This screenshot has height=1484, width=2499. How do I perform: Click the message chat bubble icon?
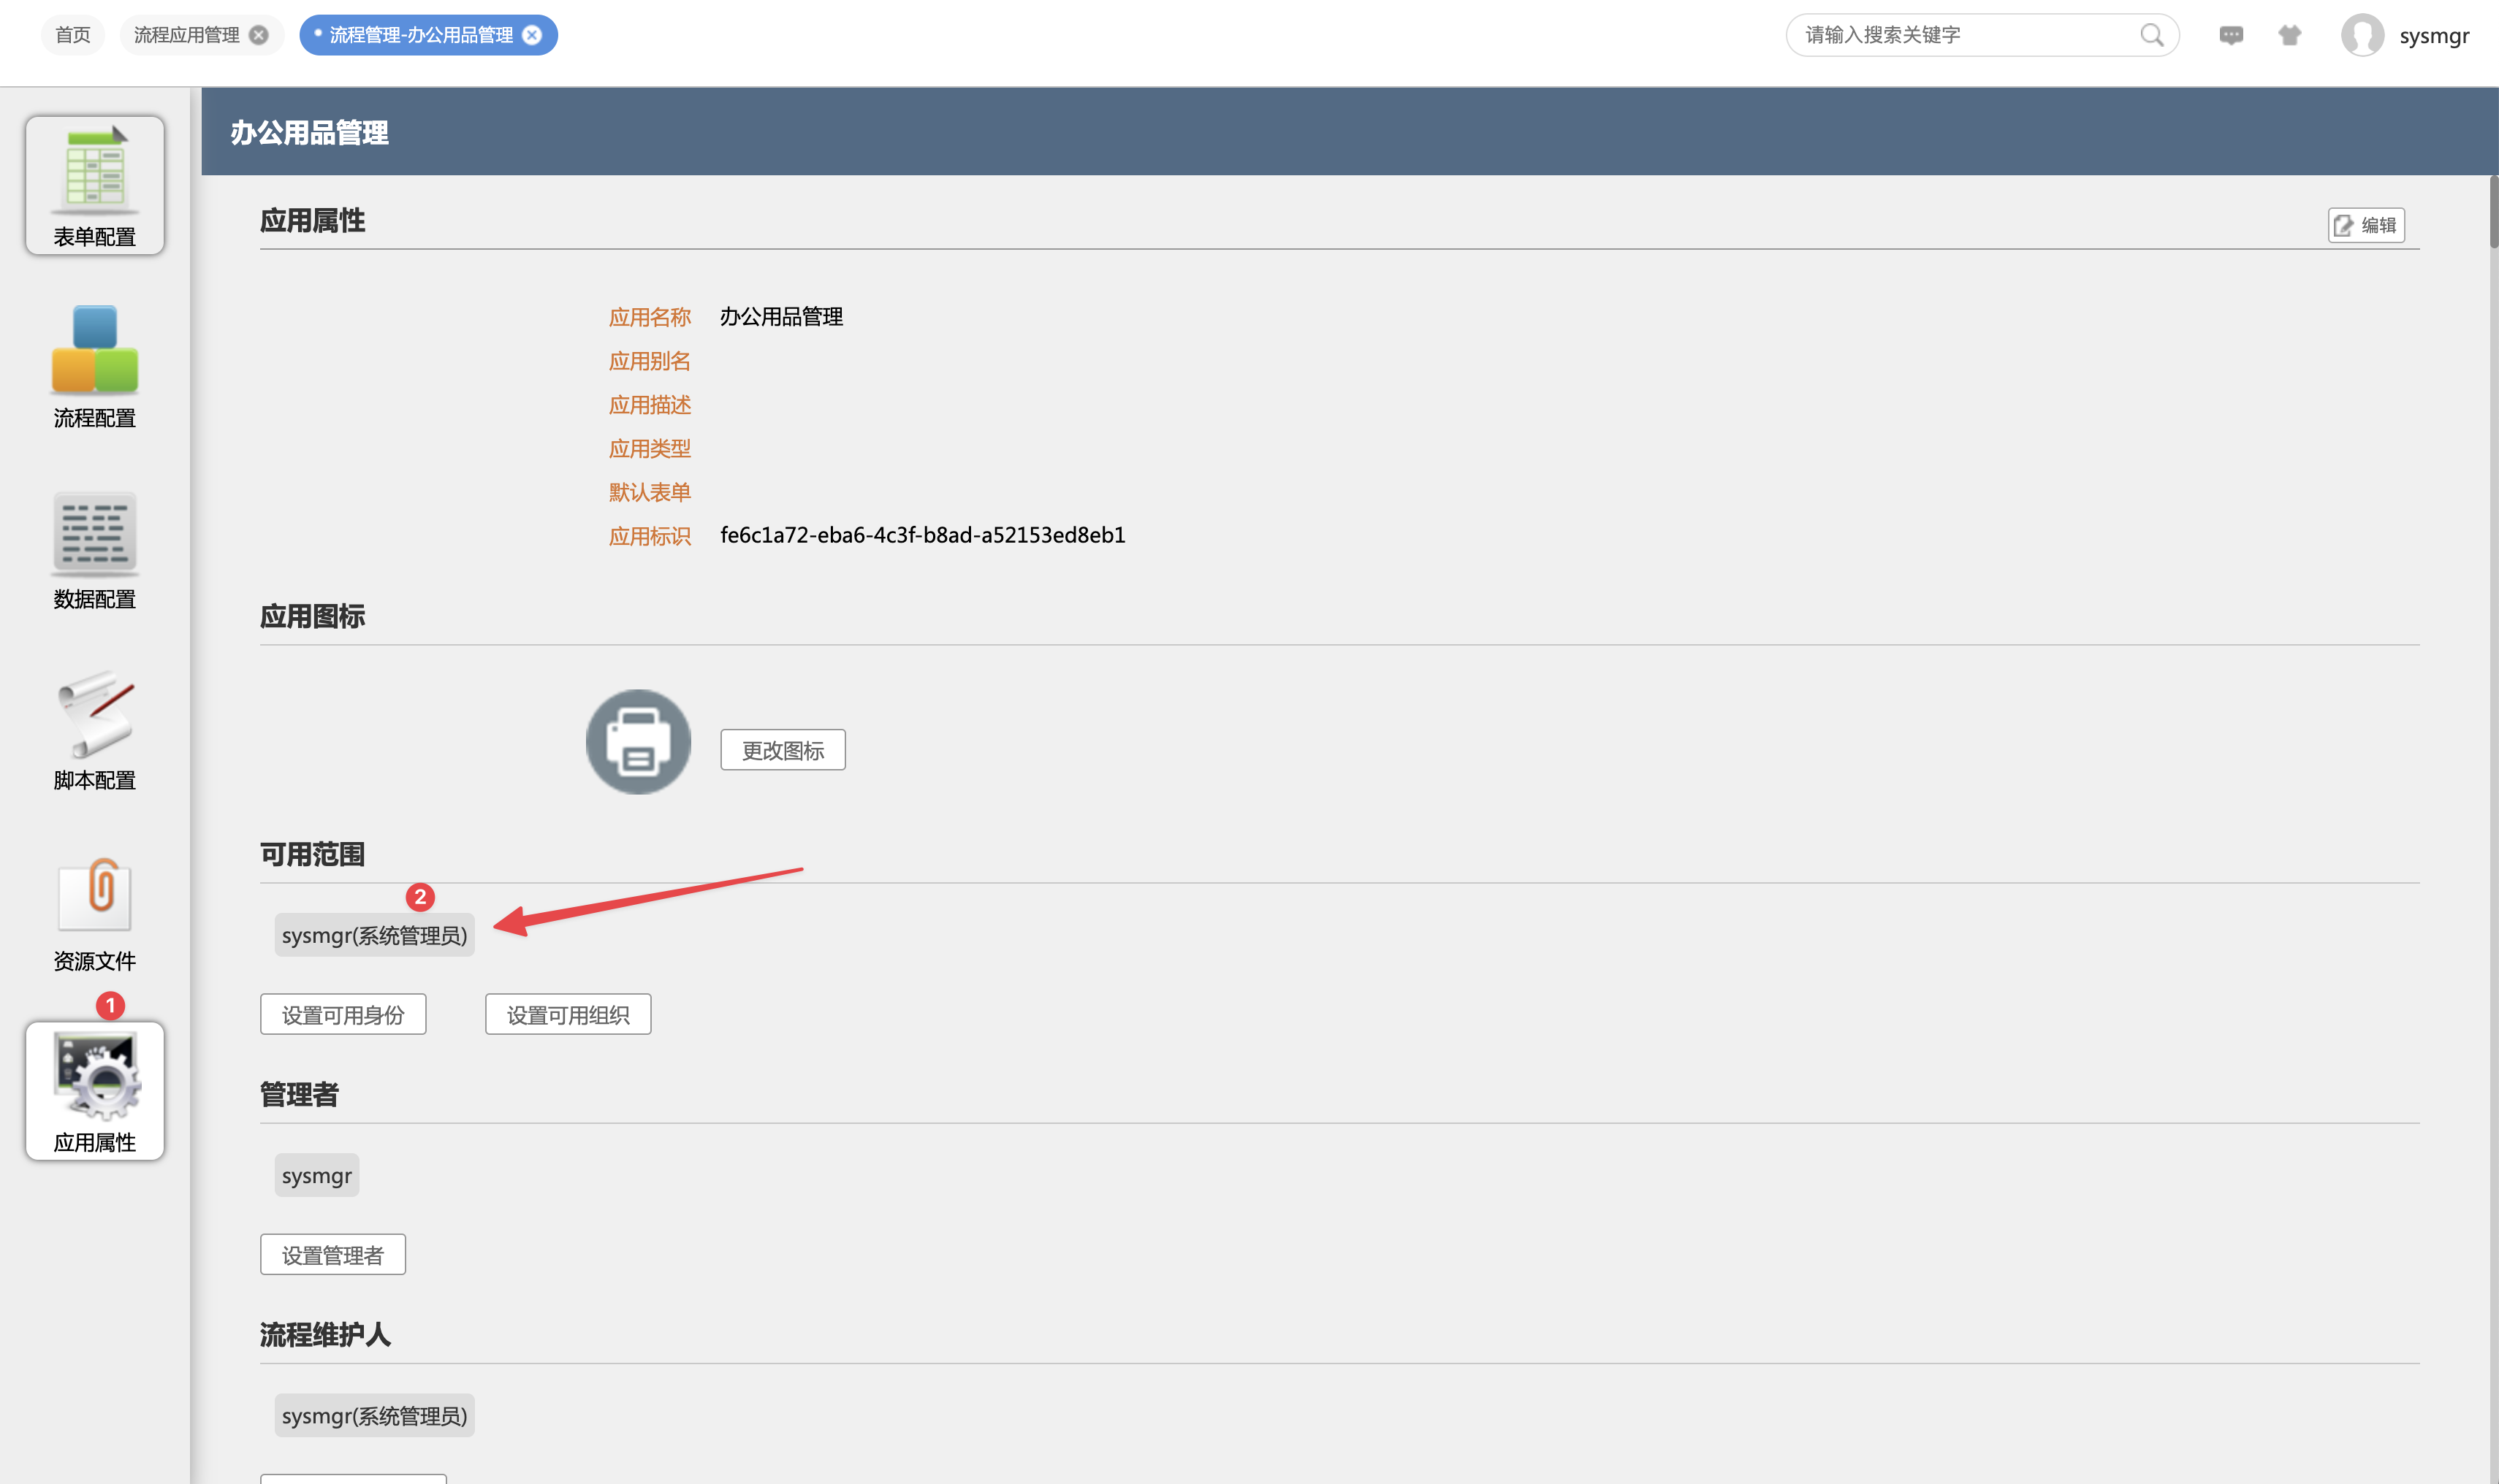(x=2231, y=36)
